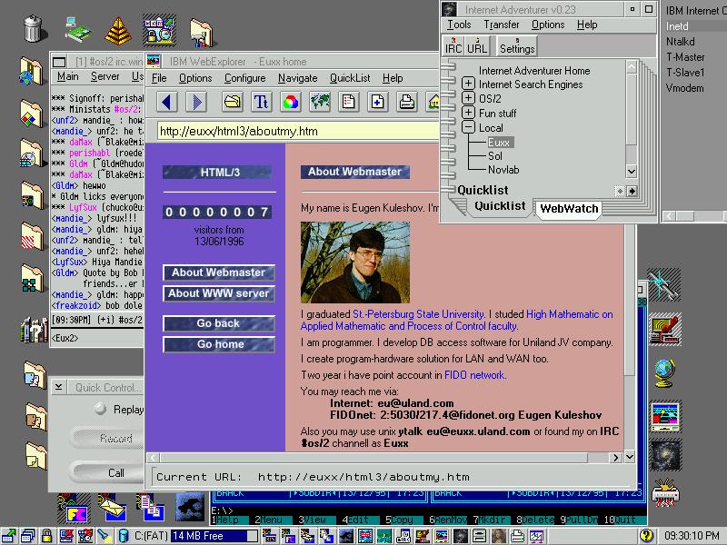Click the notebook next-page arrow beside Quicklist
727x545 pixels.
(x=632, y=191)
